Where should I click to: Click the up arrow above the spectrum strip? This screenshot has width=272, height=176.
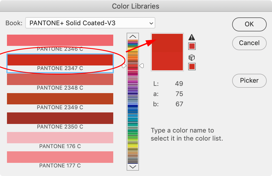(x=133, y=36)
